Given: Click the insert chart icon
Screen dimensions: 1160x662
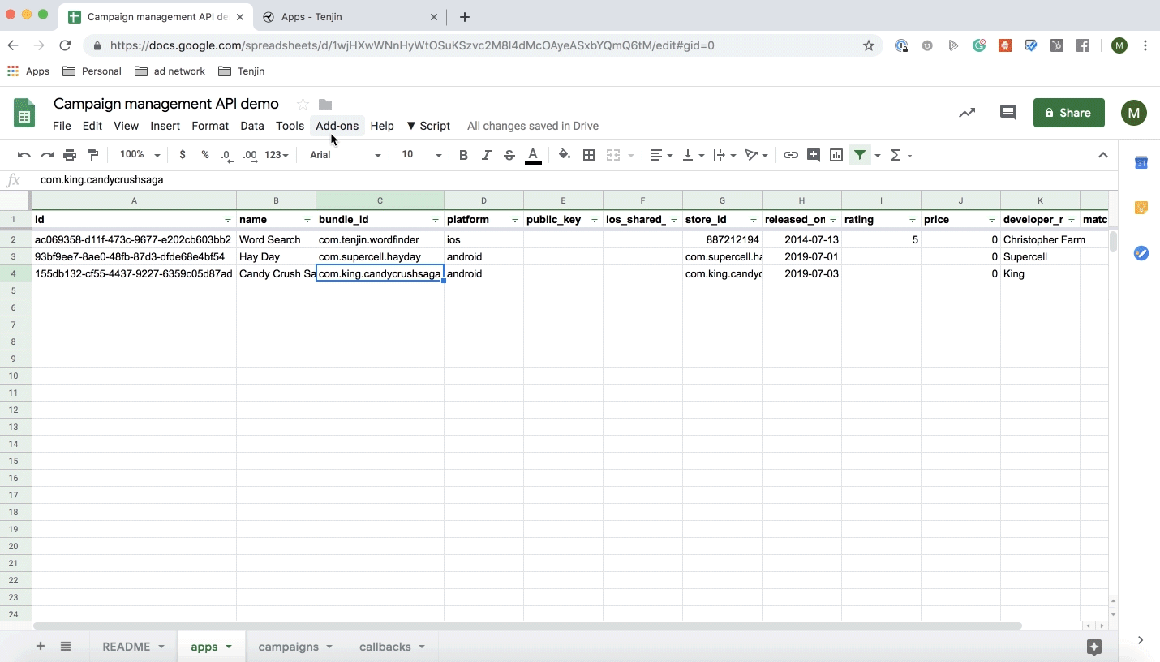Looking at the screenshot, I should (x=836, y=155).
